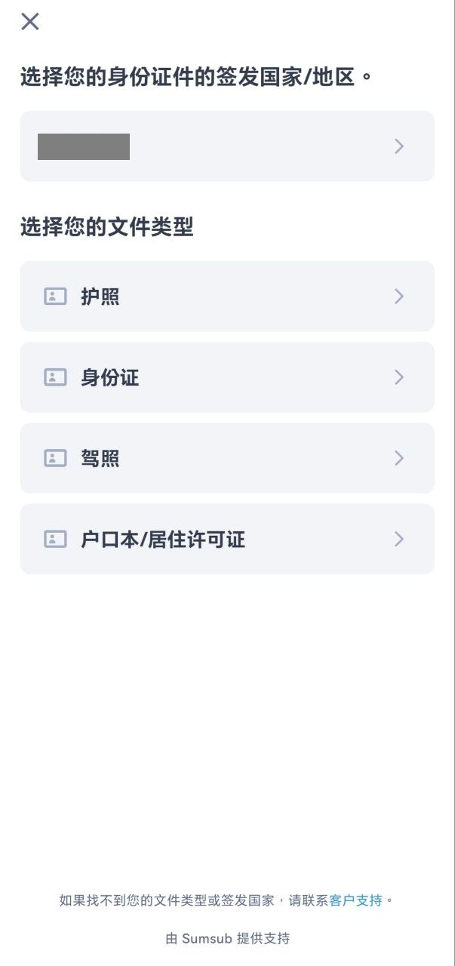The height and width of the screenshot is (966, 455).
Task: Open the issuing country/region selector field
Action: click(227, 146)
